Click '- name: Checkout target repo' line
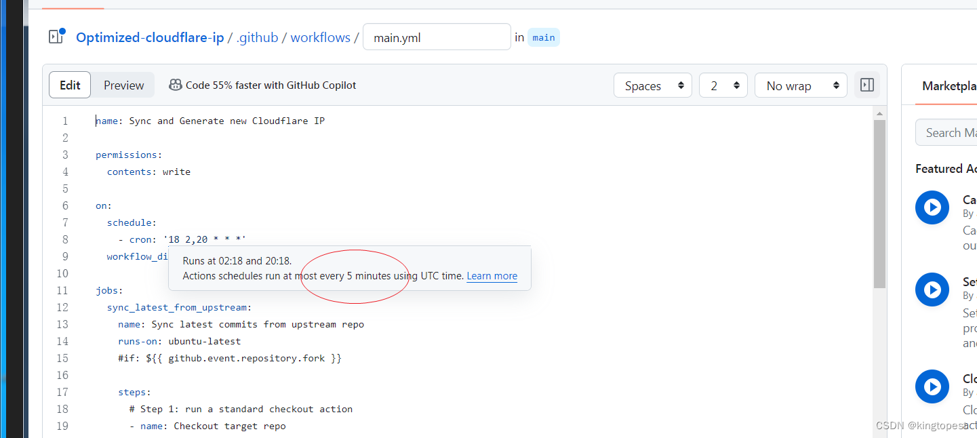Image resolution: width=977 pixels, height=438 pixels. coord(207,426)
